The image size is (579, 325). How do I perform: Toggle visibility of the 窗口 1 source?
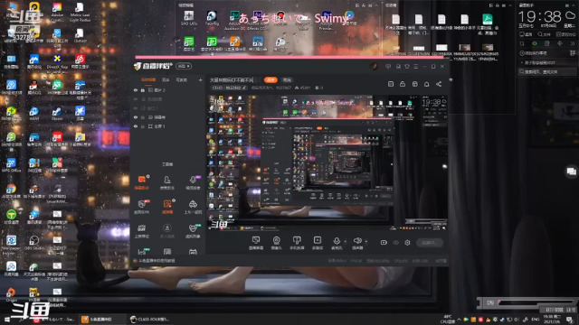click(136, 108)
